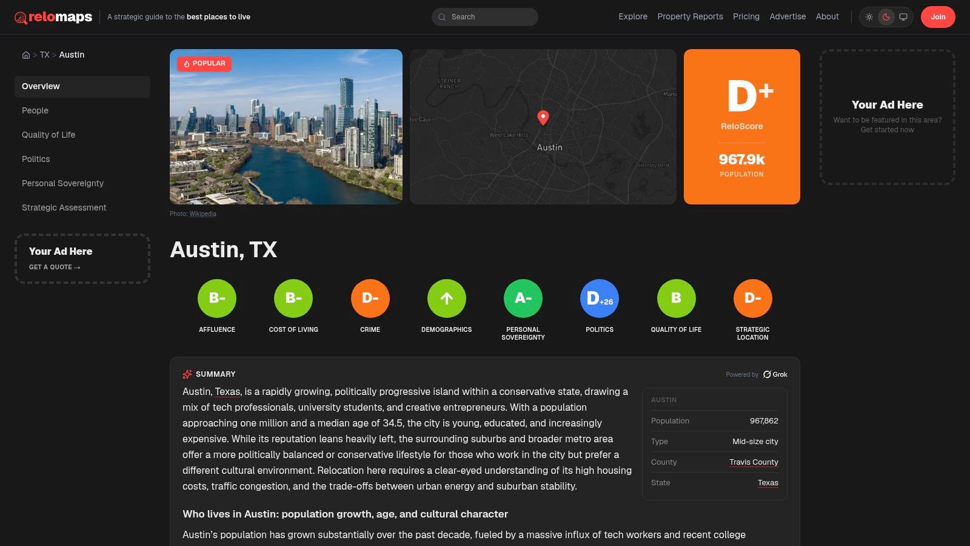
Task: Open the Cost of Living B- grade circle
Action: (x=293, y=298)
